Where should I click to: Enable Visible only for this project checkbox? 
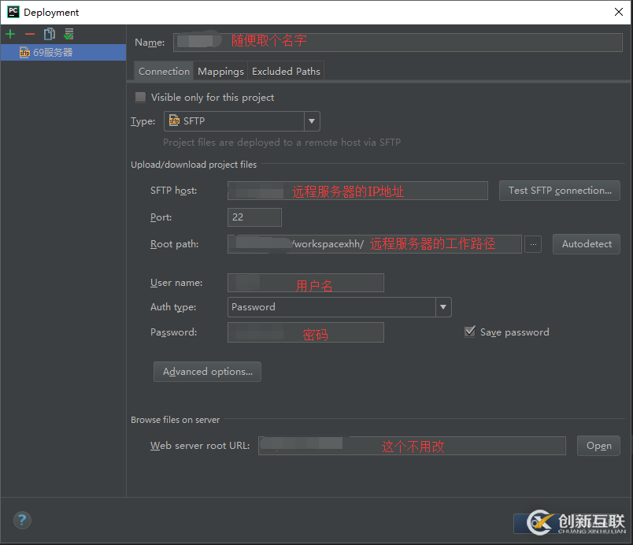coord(140,98)
